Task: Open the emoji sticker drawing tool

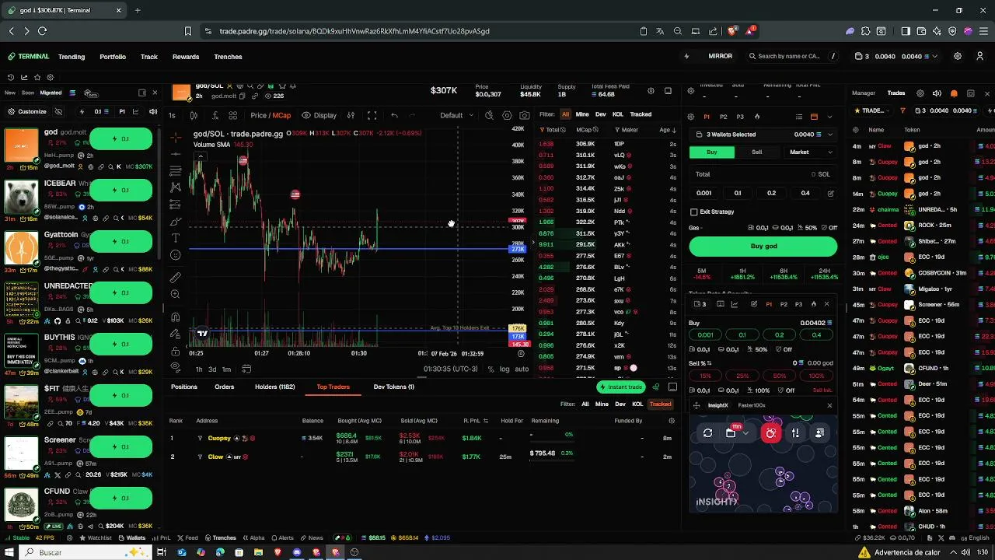Action: [176, 255]
